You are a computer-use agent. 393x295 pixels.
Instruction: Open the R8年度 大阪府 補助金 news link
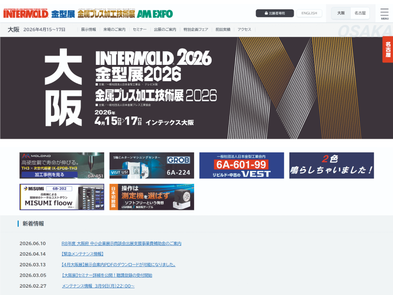click(x=121, y=243)
